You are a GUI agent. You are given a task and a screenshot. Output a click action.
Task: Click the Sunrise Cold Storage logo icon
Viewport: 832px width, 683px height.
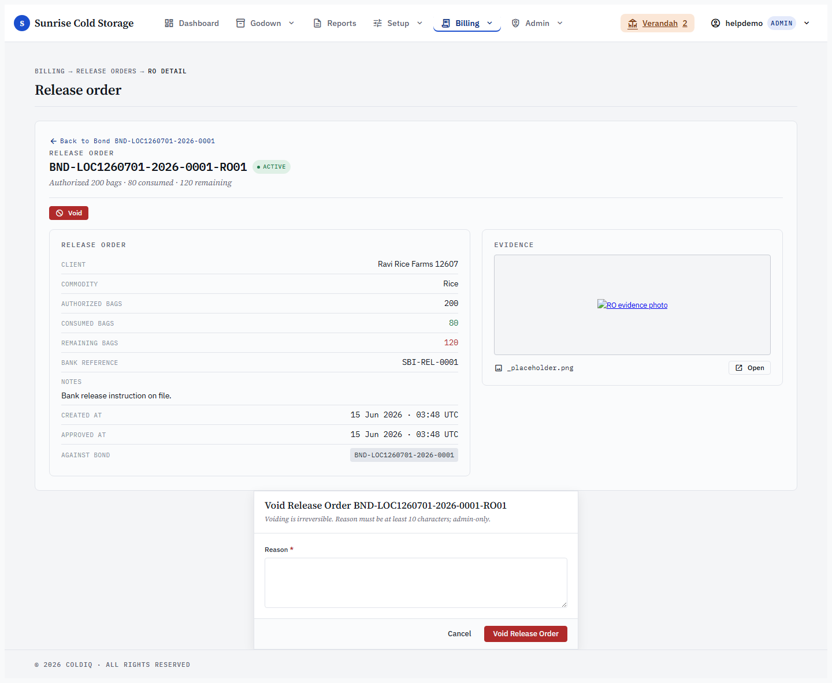[x=22, y=23]
